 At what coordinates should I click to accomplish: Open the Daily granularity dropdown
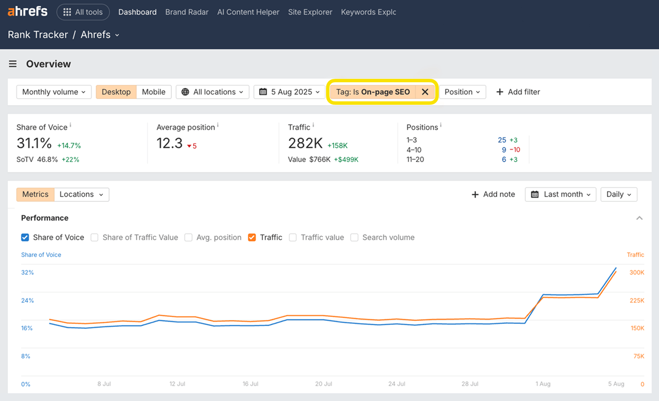click(x=619, y=194)
